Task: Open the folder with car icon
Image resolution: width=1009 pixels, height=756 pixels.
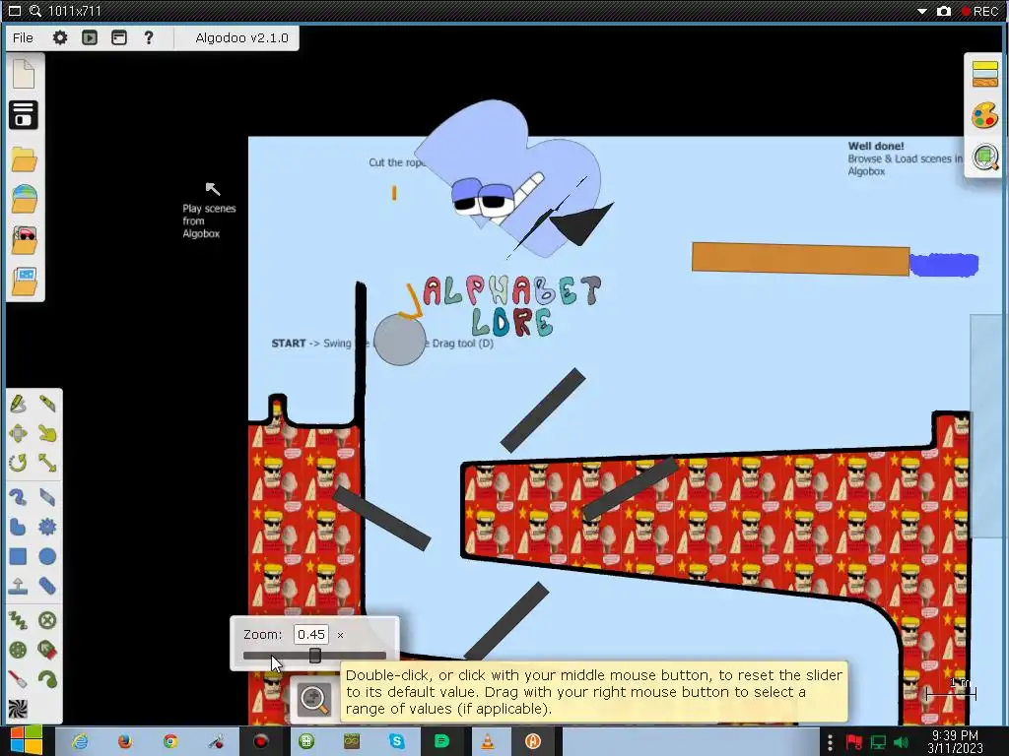Action: pos(24,240)
